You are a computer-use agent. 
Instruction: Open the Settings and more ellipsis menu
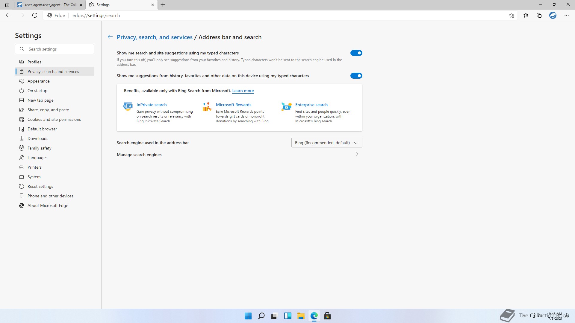tap(567, 15)
